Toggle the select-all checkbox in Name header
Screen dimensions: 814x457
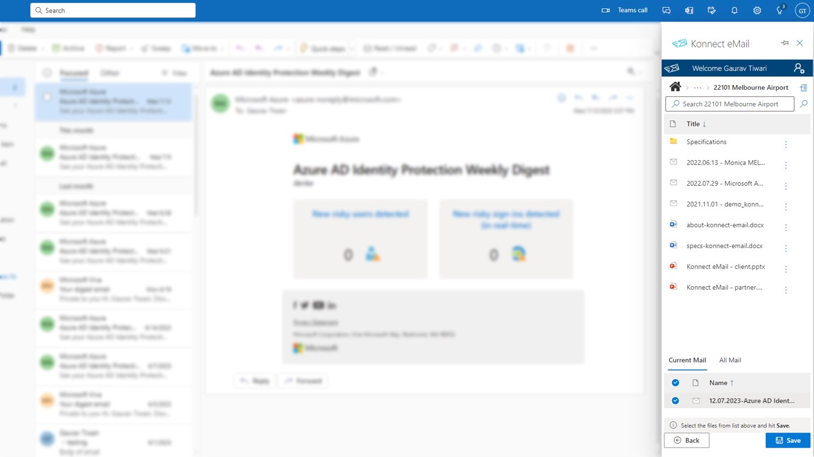pyautogui.click(x=675, y=383)
